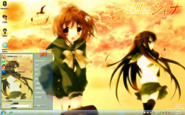Open the pinned 360 browser on taskbar

coord(11,113)
